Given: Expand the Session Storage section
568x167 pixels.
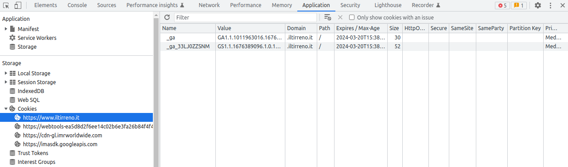Looking at the screenshot, I should pos(6,82).
